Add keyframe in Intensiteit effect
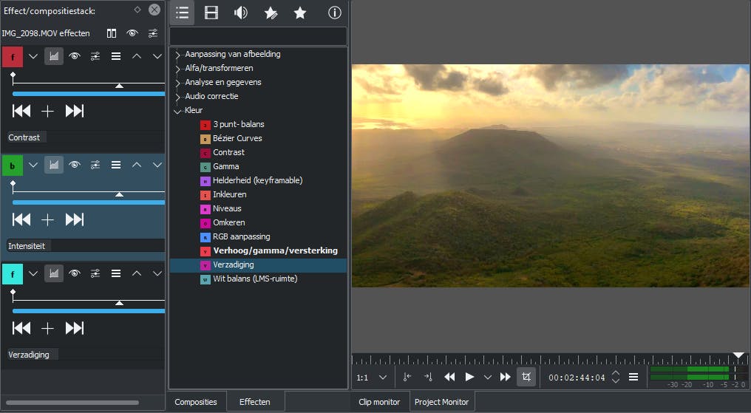The height and width of the screenshot is (413, 751). (47, 219)
